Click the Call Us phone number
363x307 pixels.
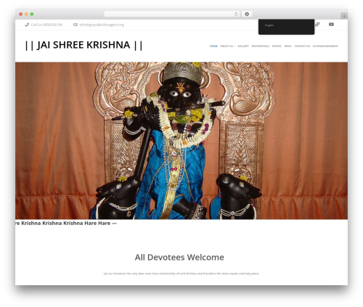coord(46,25)
